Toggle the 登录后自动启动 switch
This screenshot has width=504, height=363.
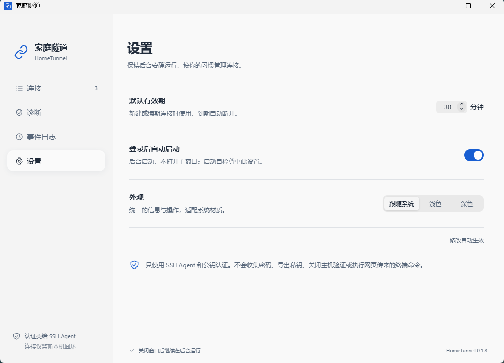474,155
